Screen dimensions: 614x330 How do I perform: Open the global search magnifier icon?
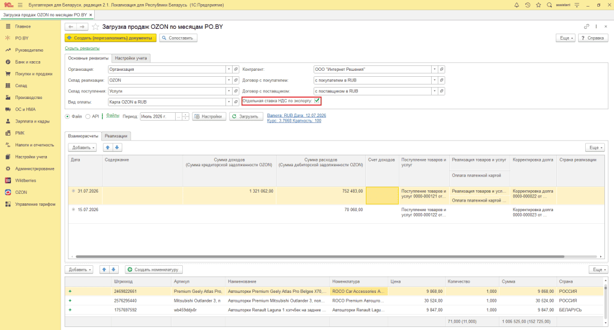(549, 5)
